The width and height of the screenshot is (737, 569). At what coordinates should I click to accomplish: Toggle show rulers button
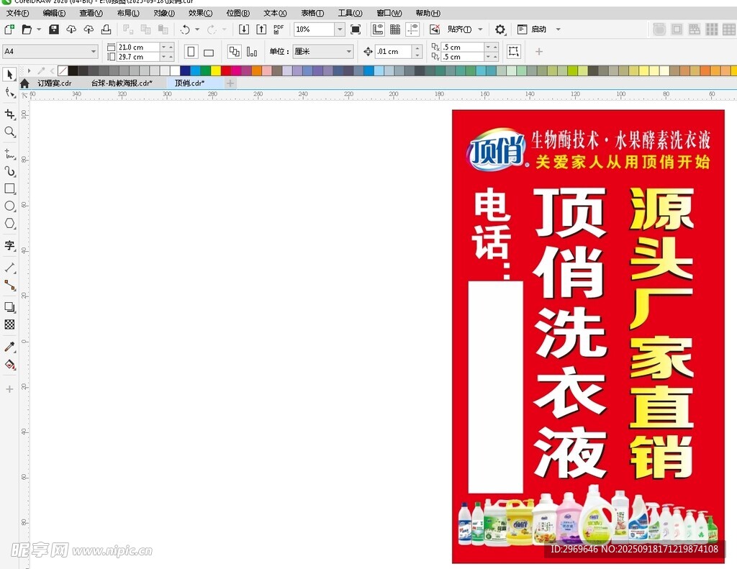pyautogui.click(x=377, y=29)
